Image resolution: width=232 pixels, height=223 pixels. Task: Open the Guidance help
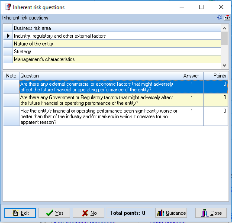171,213
